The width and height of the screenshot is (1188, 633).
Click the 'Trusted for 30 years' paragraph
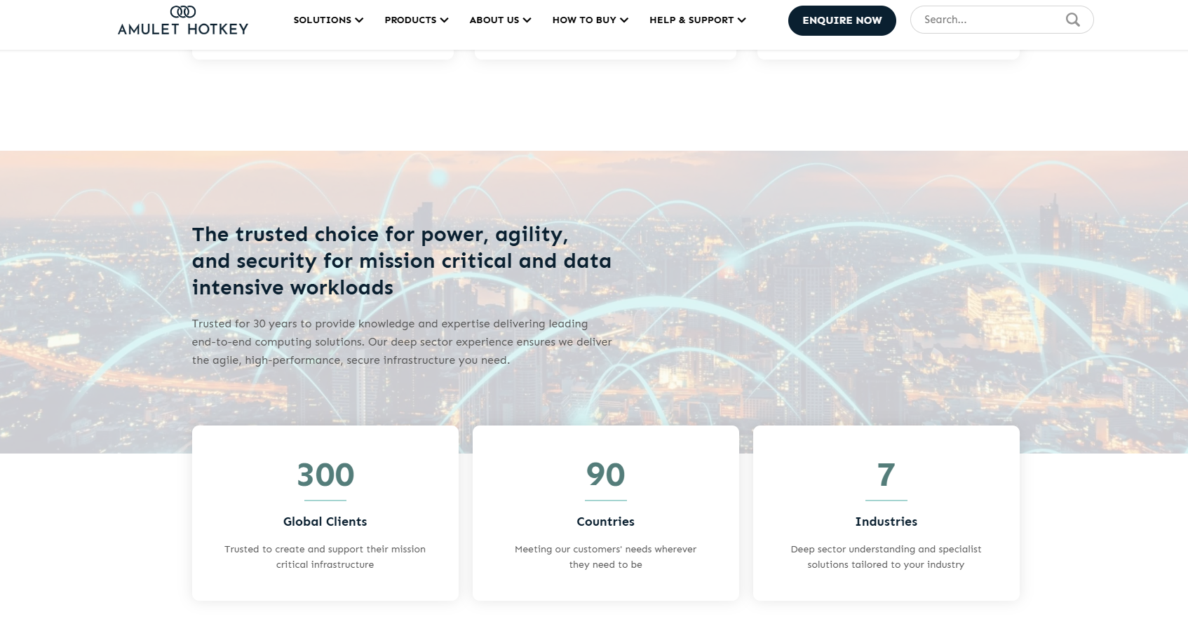(402, 342)
